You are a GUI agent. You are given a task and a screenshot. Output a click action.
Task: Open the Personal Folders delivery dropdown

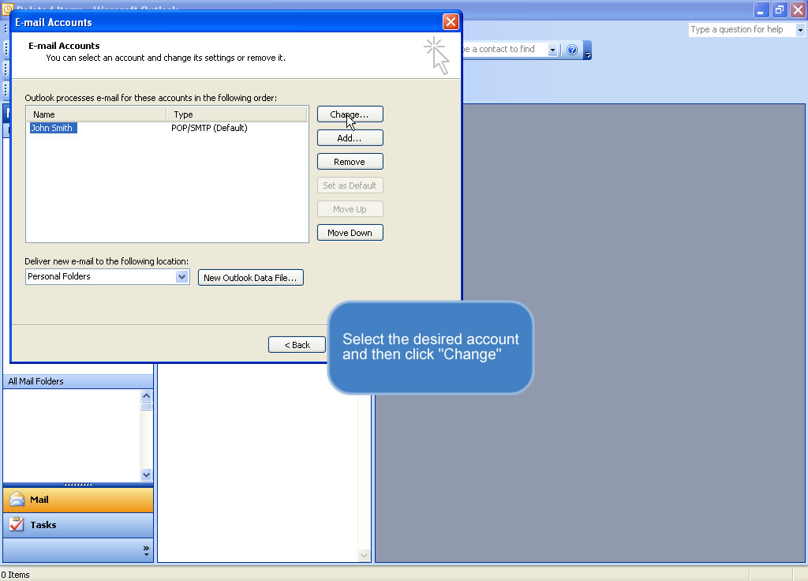[x=181, y=277]
